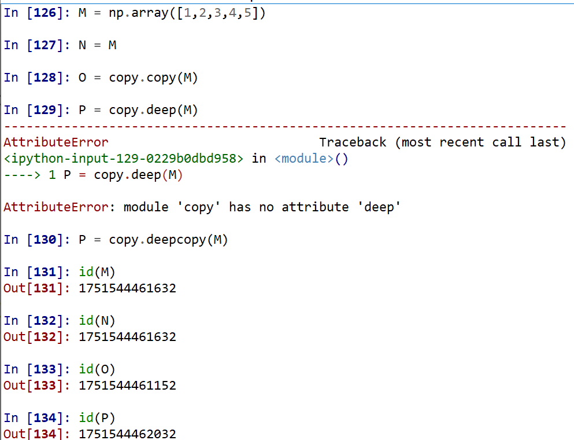Click the 'id(P)' input
Screen dimensions: 574x440
[97, 418]
